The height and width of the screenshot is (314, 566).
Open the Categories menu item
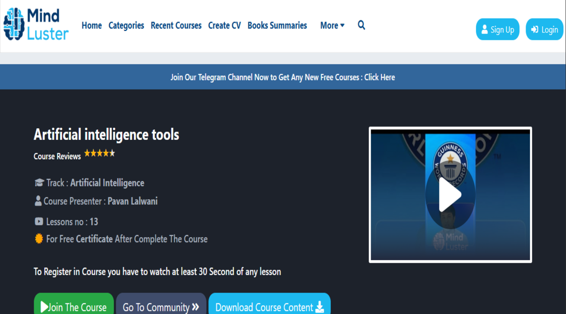(x=126, y=26)
